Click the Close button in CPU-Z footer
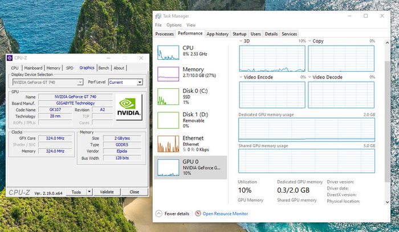Screen dimensions: 399x232 click(x=134, y=192)
